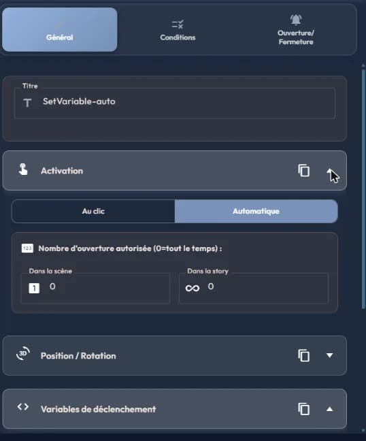The height and width of the screenshot is (441, 366).
Task: Click the Variables de déclenchement header label
Action: (x=98, y=409)
